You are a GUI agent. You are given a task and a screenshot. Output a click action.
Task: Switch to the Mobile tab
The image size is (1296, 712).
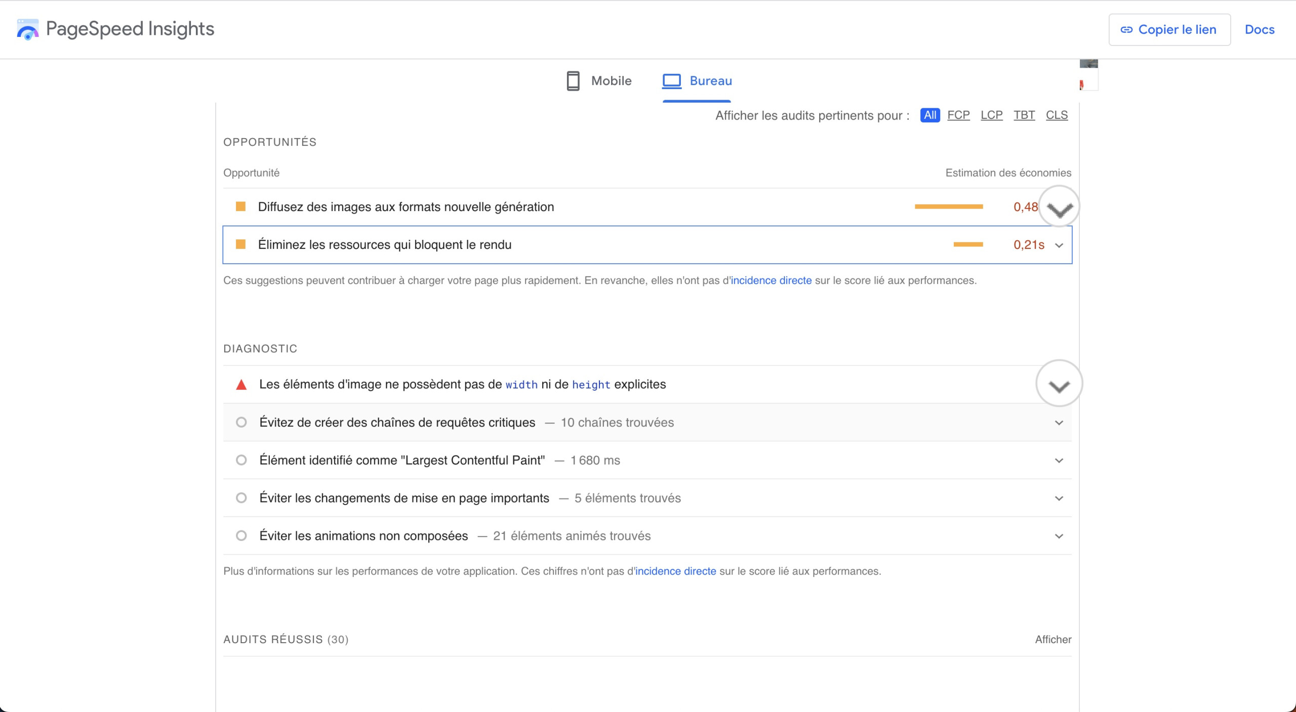pos(599,81)
